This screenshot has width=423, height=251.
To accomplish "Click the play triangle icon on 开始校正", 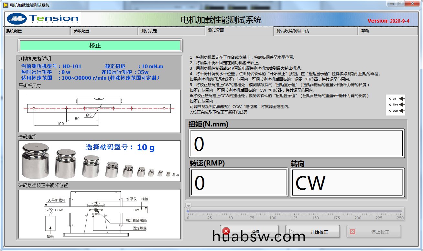I will (291, 232).
